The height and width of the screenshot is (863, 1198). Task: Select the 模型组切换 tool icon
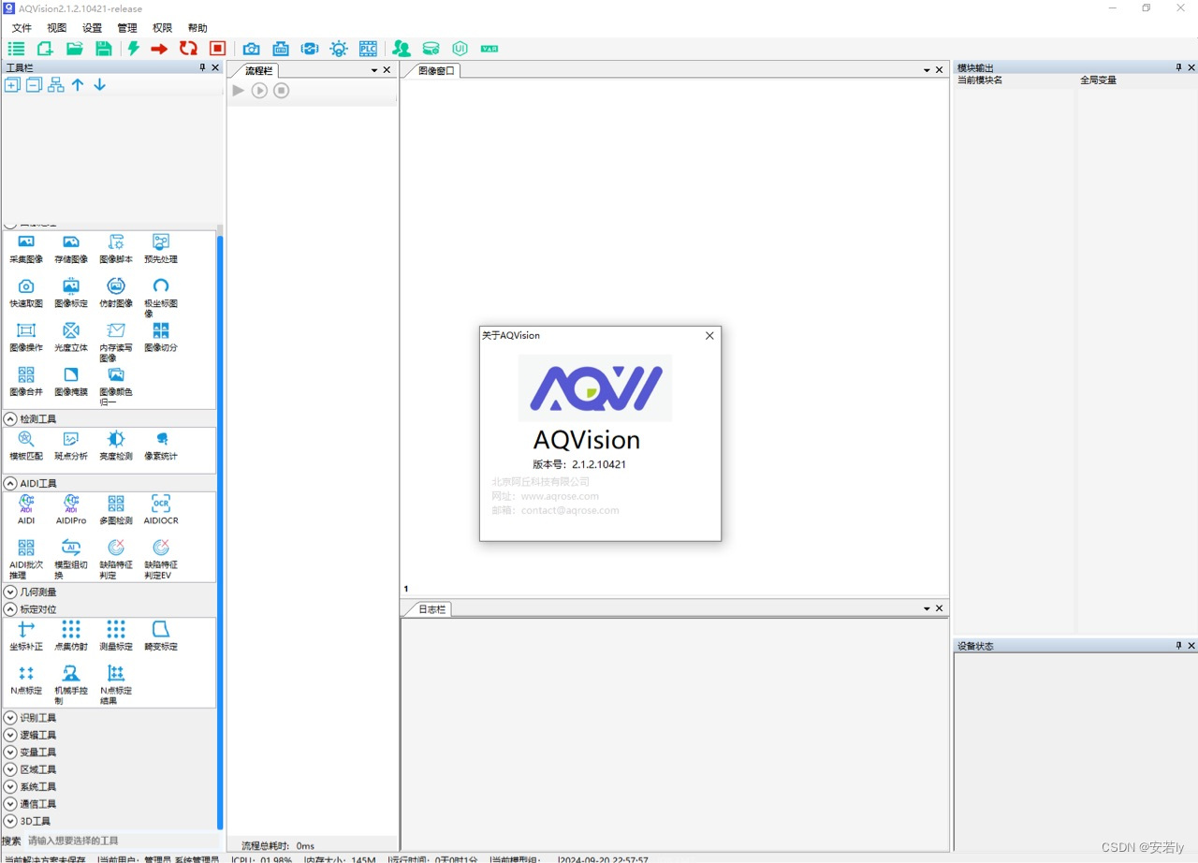(x=71, y=548)
